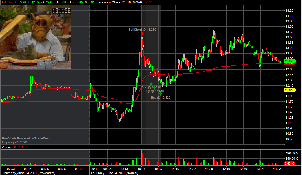Click green arrow above Buy @ 12.410
302x175 pixels.
click(x=154, y=88)
